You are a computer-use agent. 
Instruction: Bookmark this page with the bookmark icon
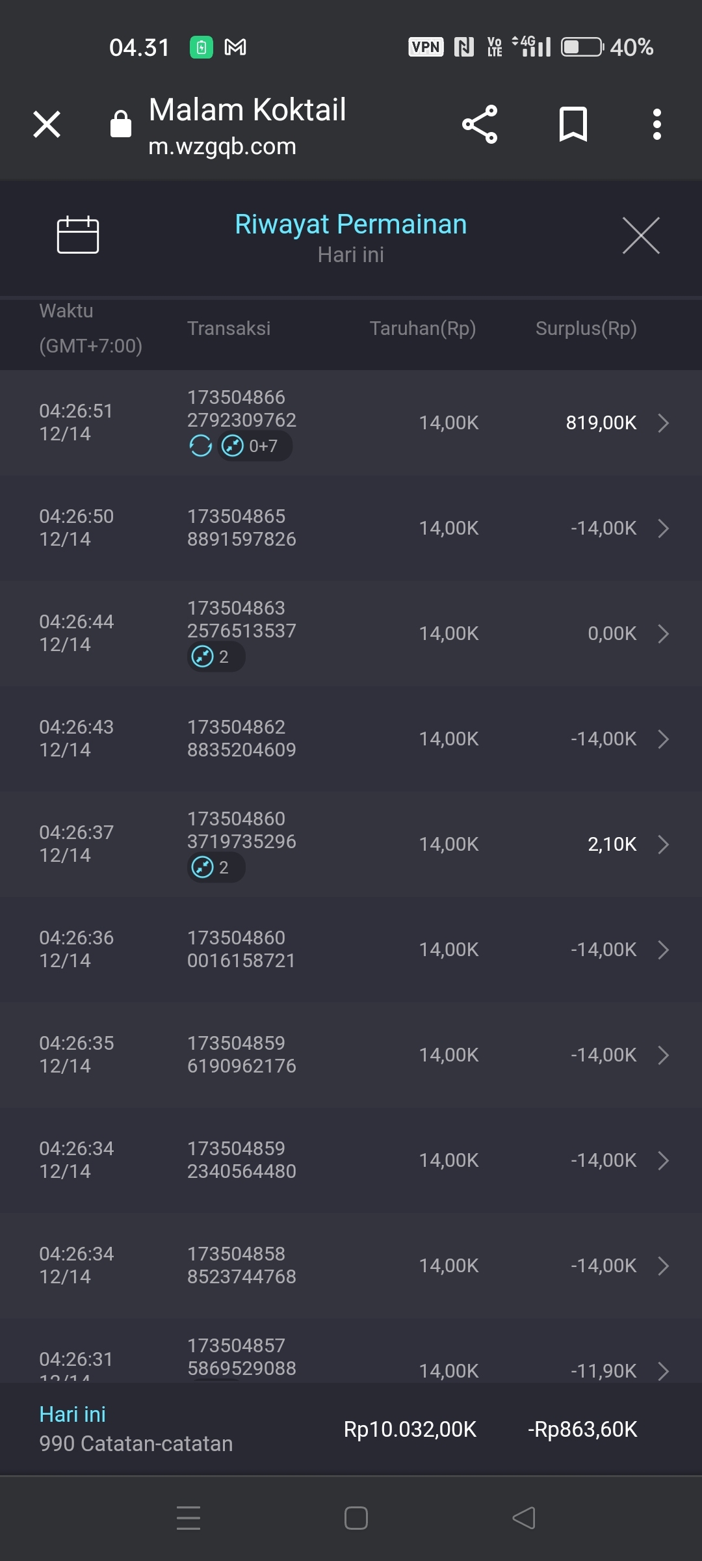[x=573, y=124]
